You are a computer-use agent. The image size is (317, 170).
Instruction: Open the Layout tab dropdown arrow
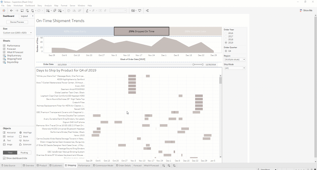(33, 16)
